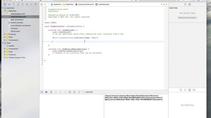The width and height of the screenshot is (211, 118).
Task: Go back in editor history
Action: click(45, 4)
